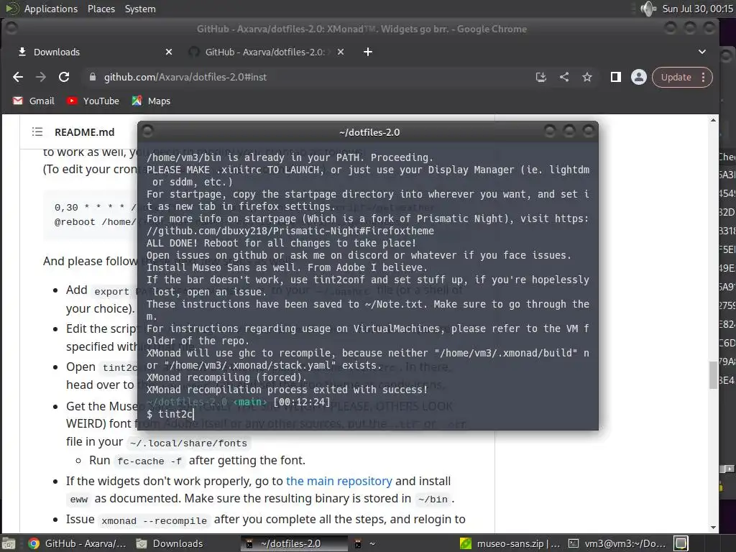The height and width of the screenshot is (552, 736).
Task: Share this page via the share icon
Action: (564, 77)
